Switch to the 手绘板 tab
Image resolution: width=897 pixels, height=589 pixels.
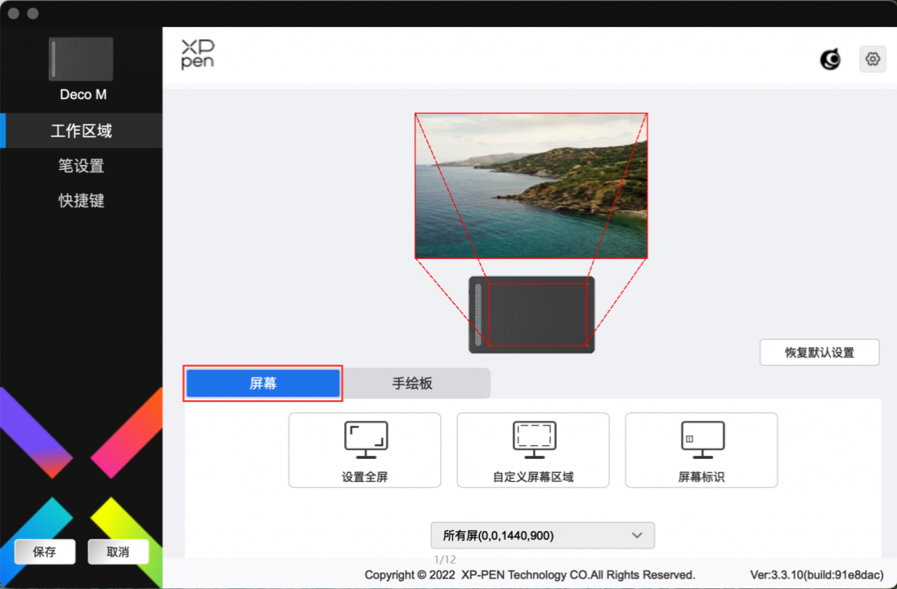[413, 384]
